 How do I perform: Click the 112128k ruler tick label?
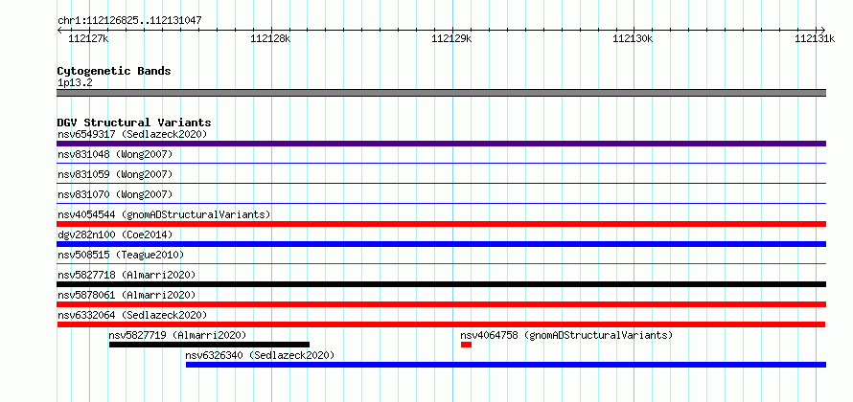pyautogui.click(x=270, y=38)
